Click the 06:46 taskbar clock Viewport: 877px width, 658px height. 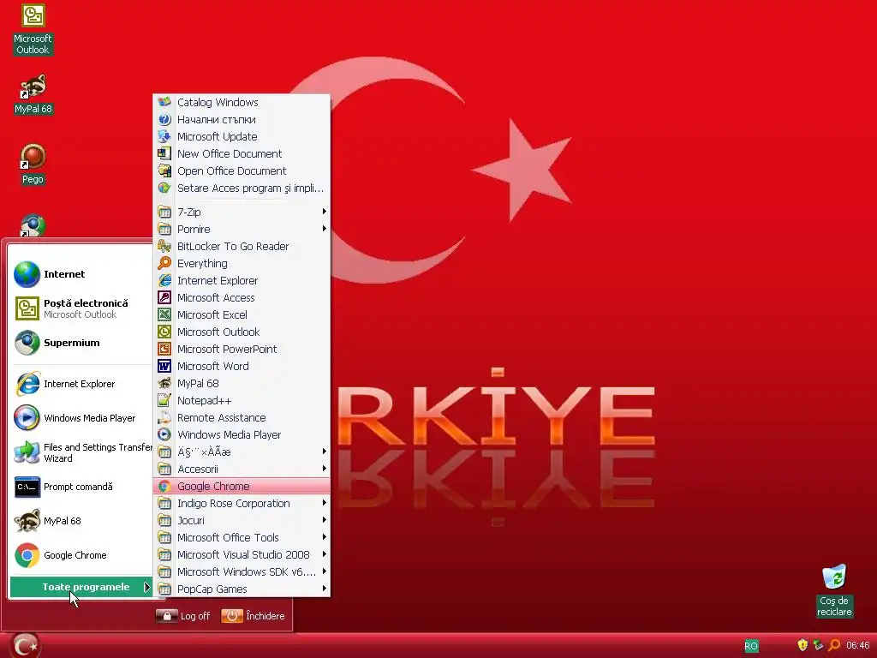point(857,645)
